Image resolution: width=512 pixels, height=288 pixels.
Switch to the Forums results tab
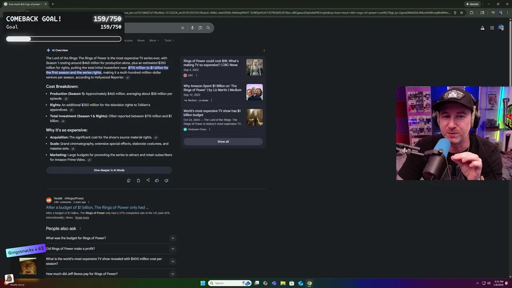tap(128, 40)
